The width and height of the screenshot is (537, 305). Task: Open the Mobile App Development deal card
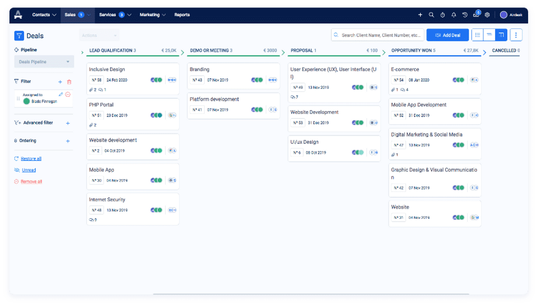[435, 111]
